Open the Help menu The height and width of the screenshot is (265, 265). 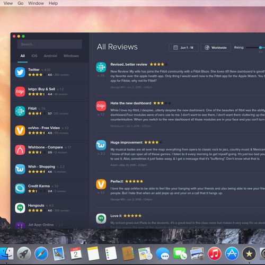point(53,3)
